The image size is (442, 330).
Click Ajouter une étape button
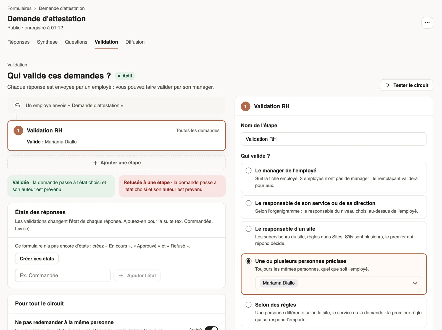point(117,163)
